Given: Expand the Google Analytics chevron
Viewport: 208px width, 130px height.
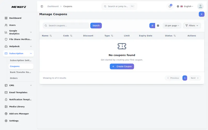Looking at the screenshot, I should [31, 32].
